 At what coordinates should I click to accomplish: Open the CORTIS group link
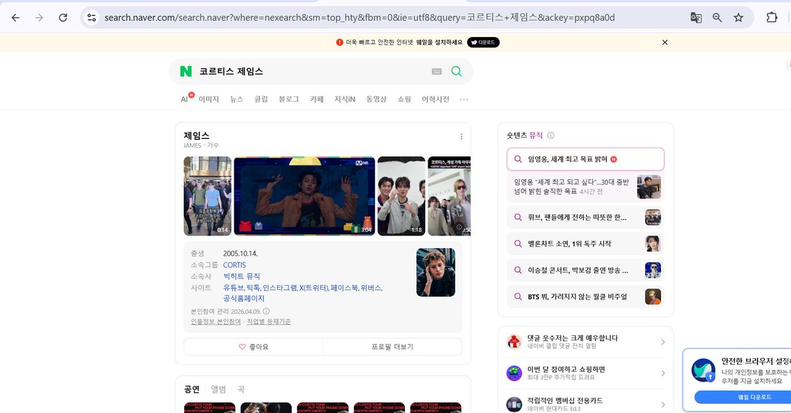pos(235,265)
